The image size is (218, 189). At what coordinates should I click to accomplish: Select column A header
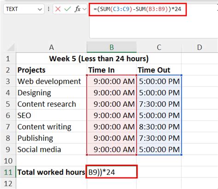pos(52,47)
